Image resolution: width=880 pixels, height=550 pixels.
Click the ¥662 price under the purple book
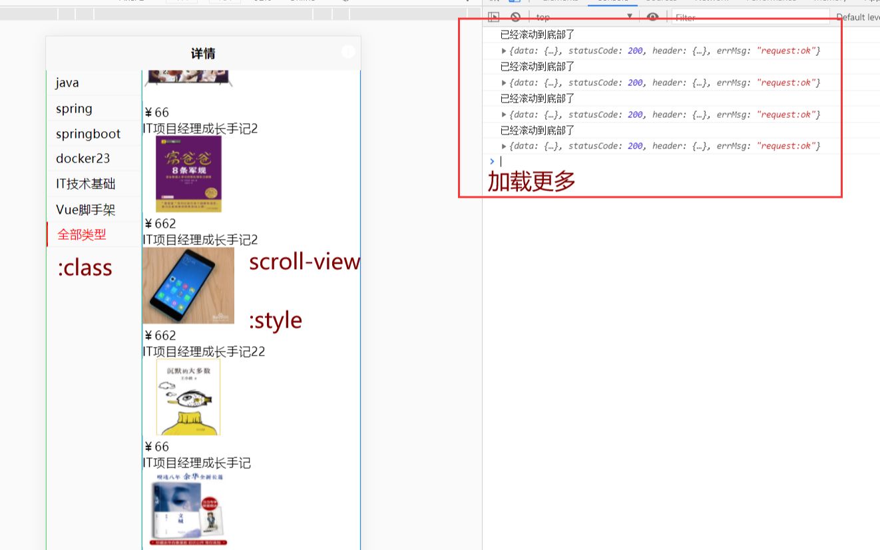(160, 224)
